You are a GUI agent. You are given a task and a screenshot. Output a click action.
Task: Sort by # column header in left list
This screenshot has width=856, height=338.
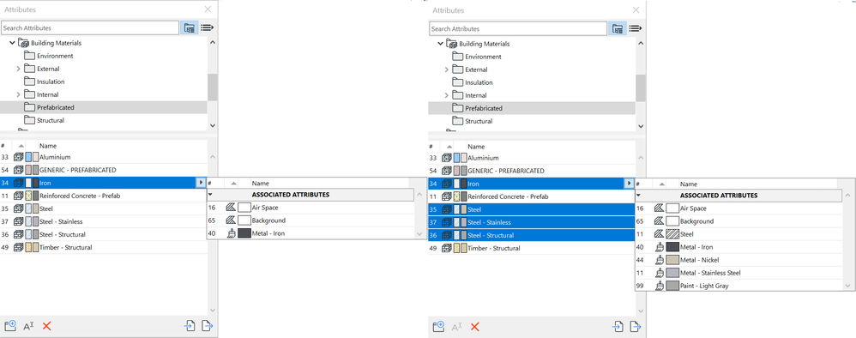[3, 146]
